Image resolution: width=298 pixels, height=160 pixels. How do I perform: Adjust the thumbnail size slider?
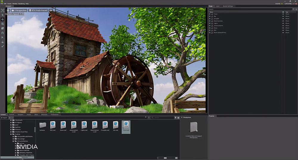point(166,158)
